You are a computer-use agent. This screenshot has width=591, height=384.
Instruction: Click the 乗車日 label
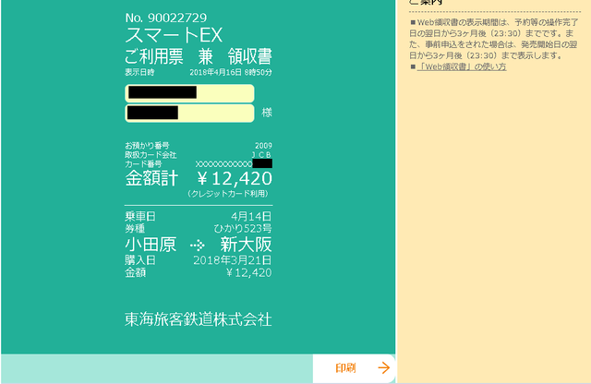(x=140, y=216)
